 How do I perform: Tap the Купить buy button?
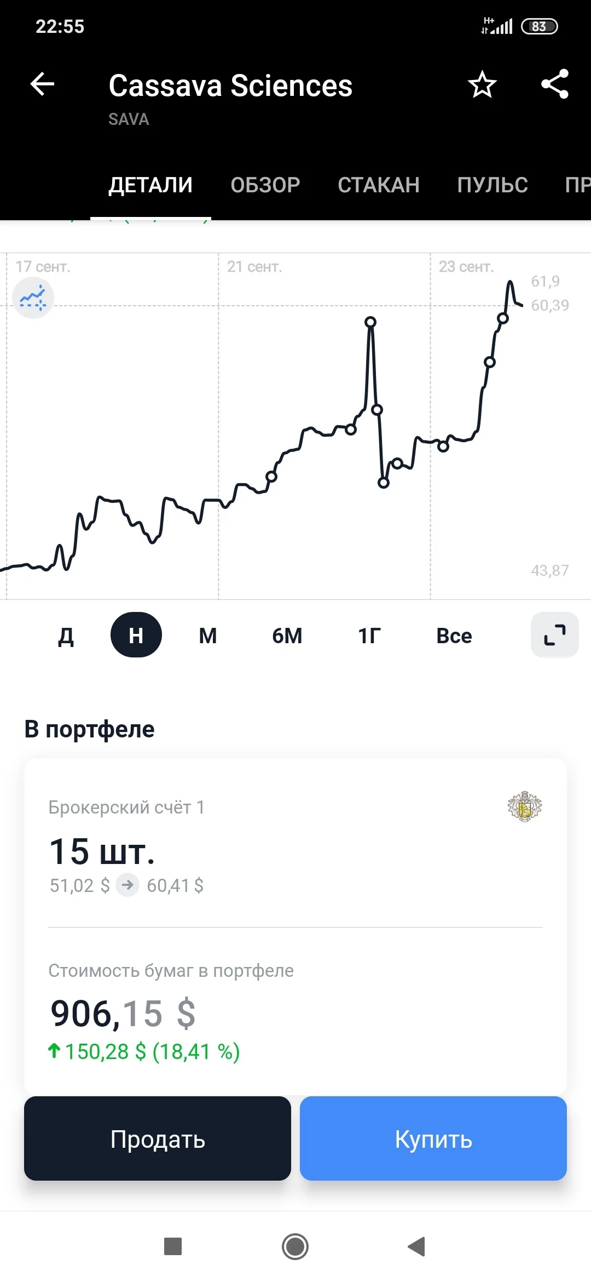click(x=433, y=1138)
